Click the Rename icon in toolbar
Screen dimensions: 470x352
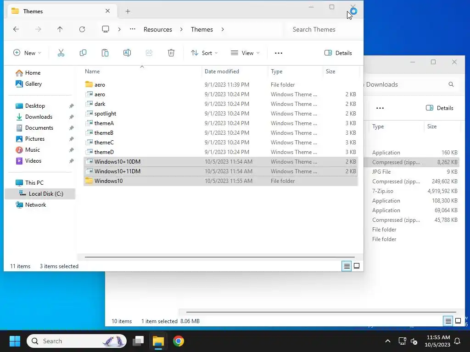coord(127,53)
